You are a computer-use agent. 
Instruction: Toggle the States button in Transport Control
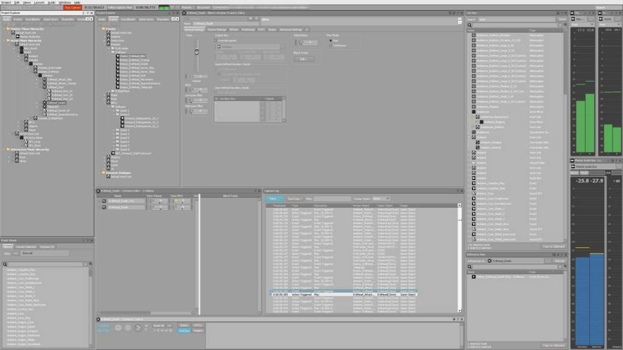[184, 326]
